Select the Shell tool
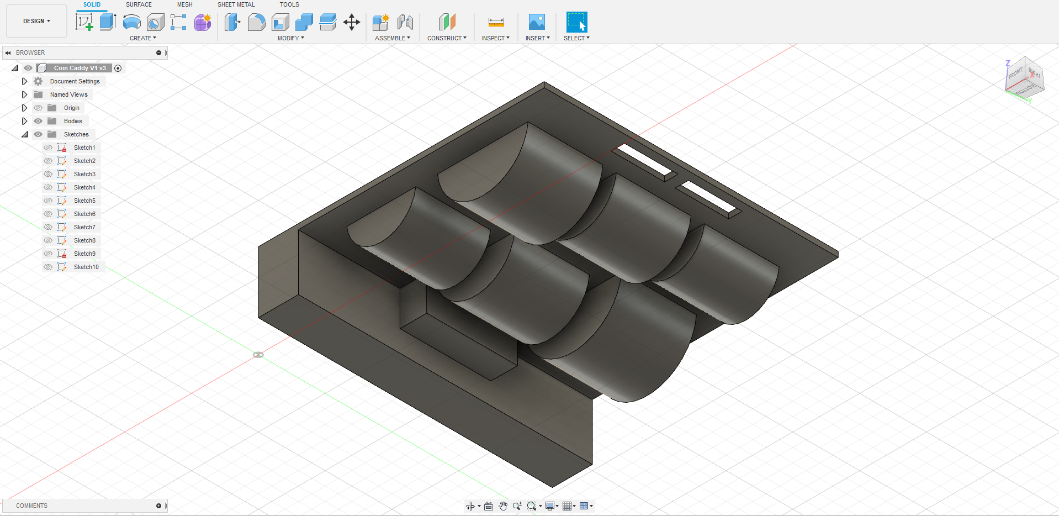This screenshot has width=1059, height=516. (x=280, y=22)
